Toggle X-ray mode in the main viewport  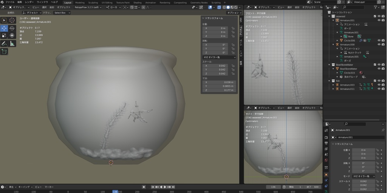pos(219,8)
